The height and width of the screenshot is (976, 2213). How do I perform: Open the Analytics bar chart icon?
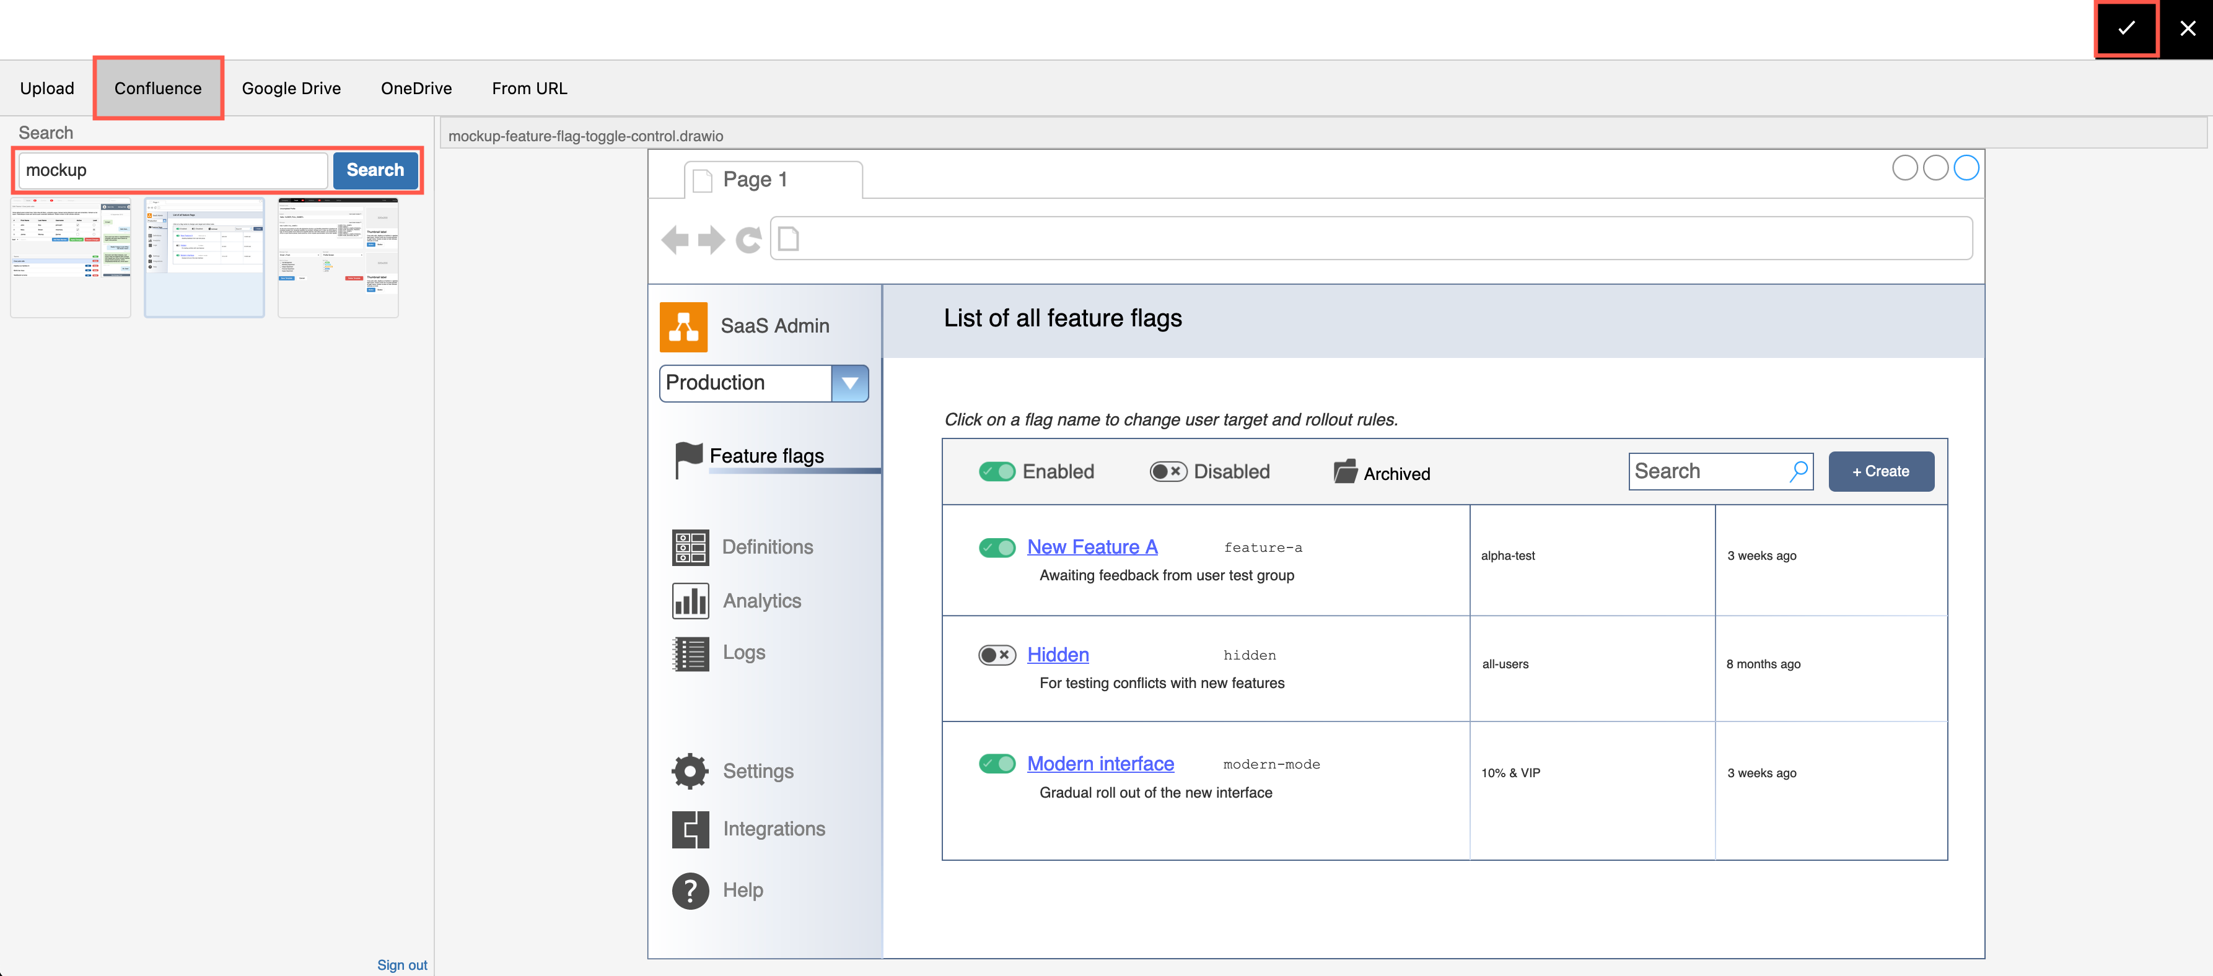point(690,600)
